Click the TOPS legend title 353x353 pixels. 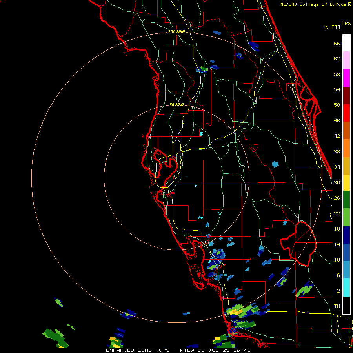click(345, 24)
